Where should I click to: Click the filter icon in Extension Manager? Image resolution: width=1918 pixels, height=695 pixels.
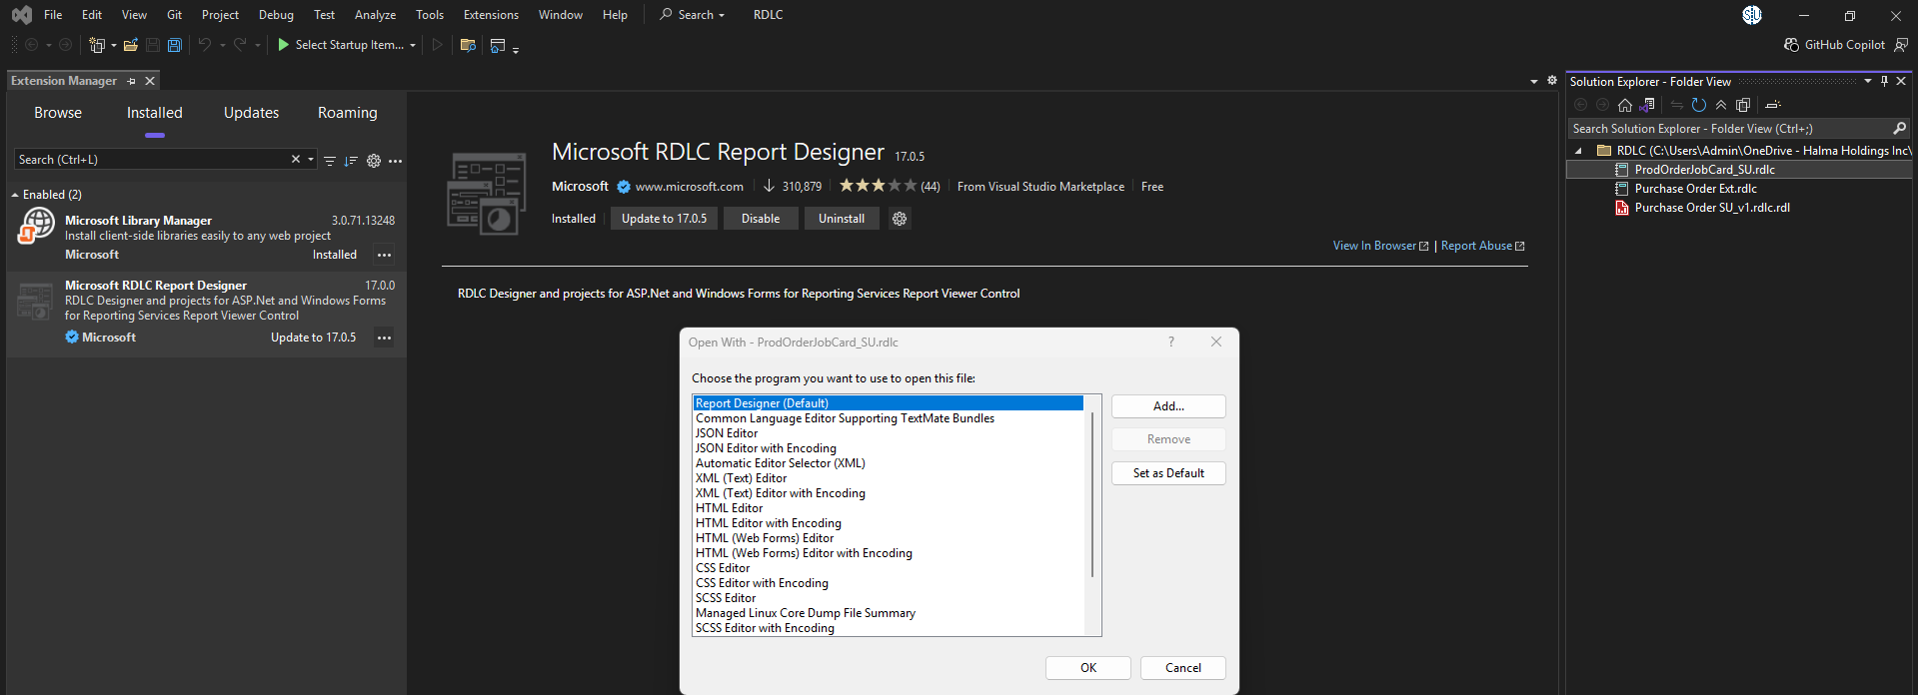pos(329,161)
